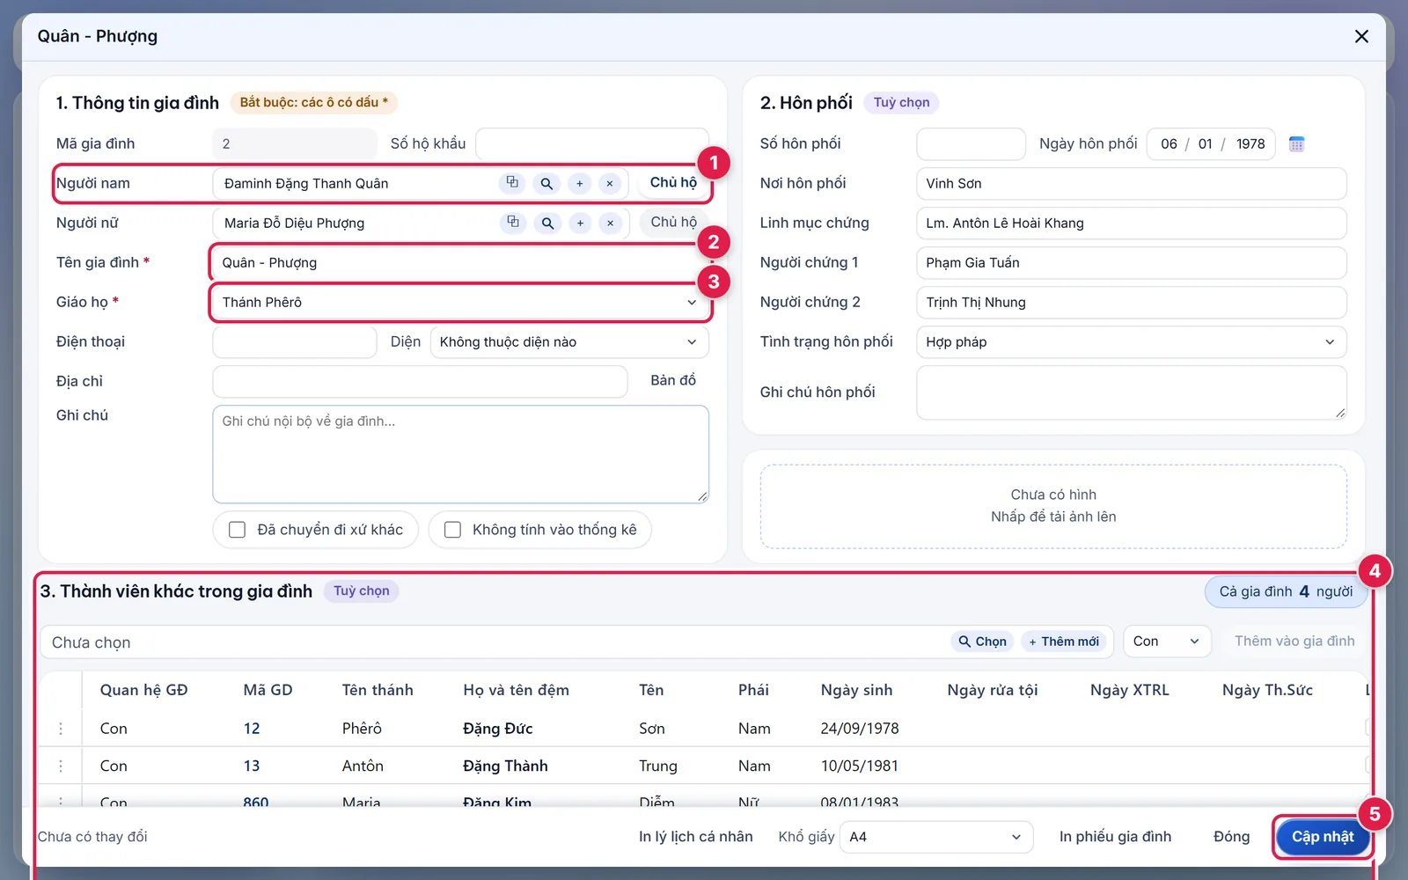The image size is (1408, 880).
Task: Click the Số hôn phối input field
Action: [x=971, y=143]
